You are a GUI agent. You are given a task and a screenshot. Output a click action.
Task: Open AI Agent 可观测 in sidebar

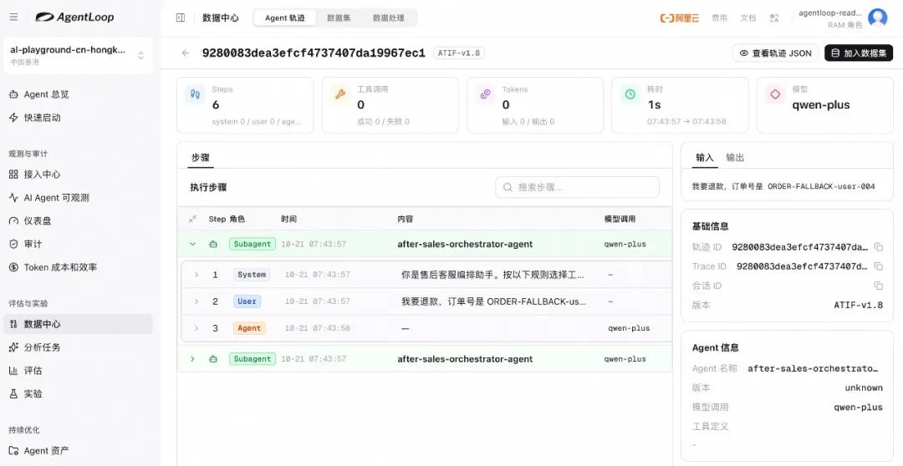79,197
